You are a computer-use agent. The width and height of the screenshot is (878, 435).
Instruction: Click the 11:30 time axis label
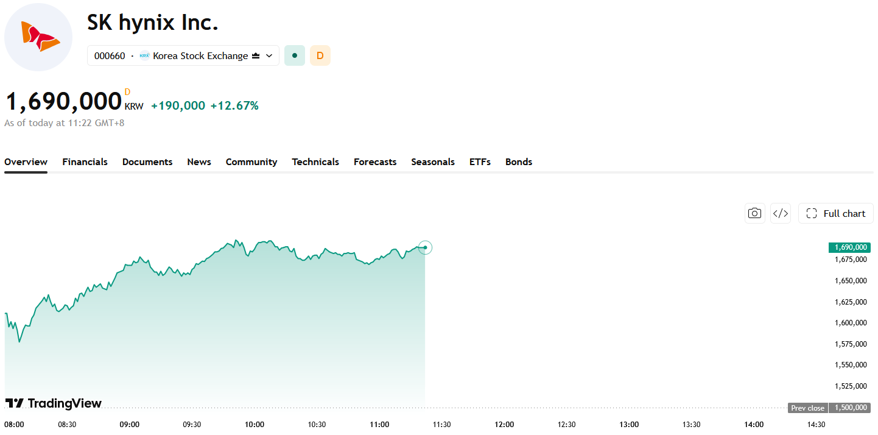point(441,425)
